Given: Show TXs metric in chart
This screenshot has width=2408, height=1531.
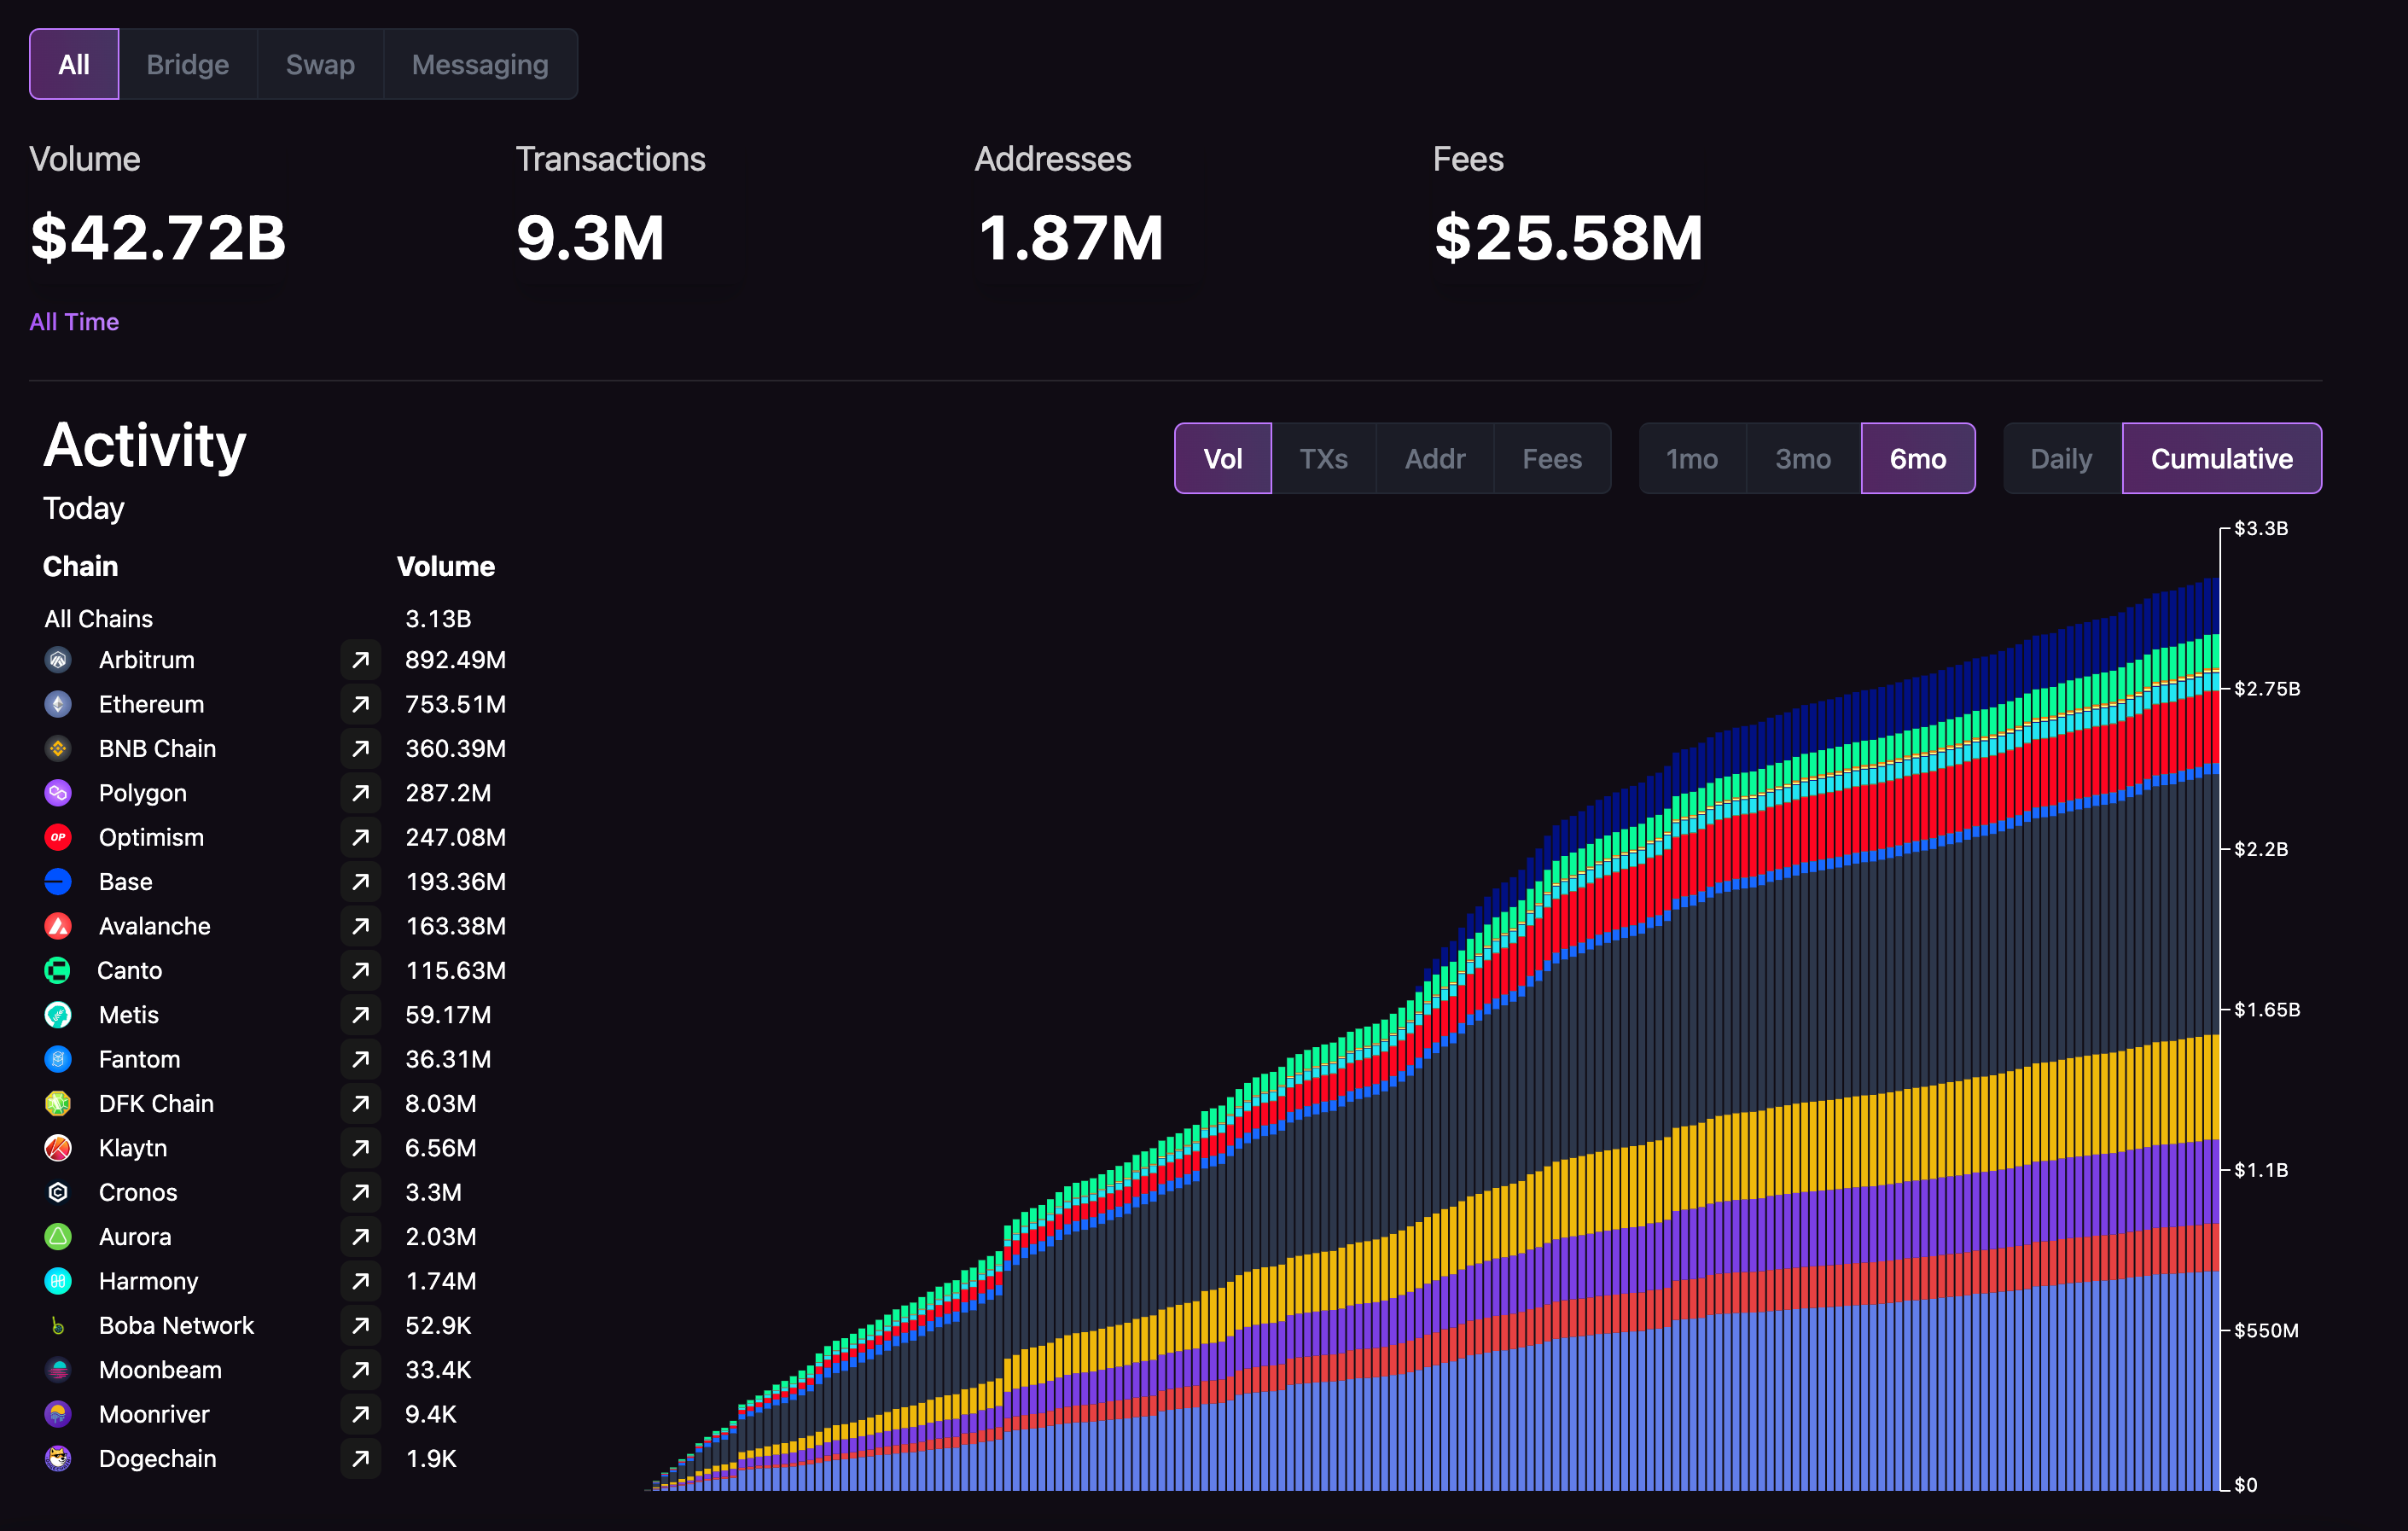Looking at the screenshot, I should click(x=1323, y=459).
